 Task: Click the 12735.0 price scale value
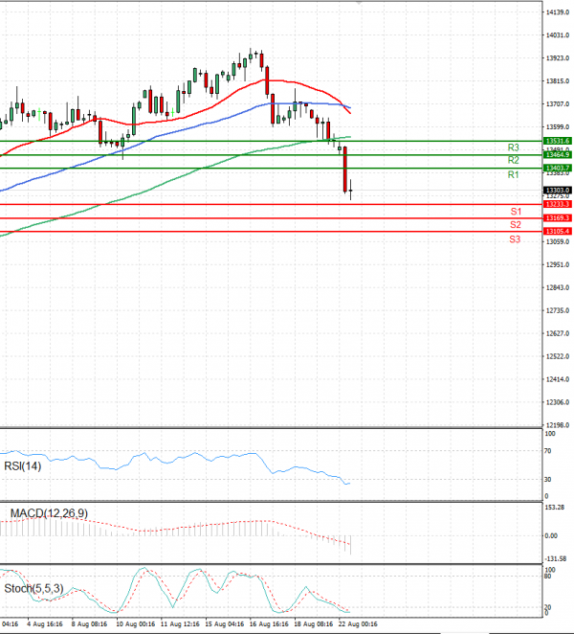558,310
